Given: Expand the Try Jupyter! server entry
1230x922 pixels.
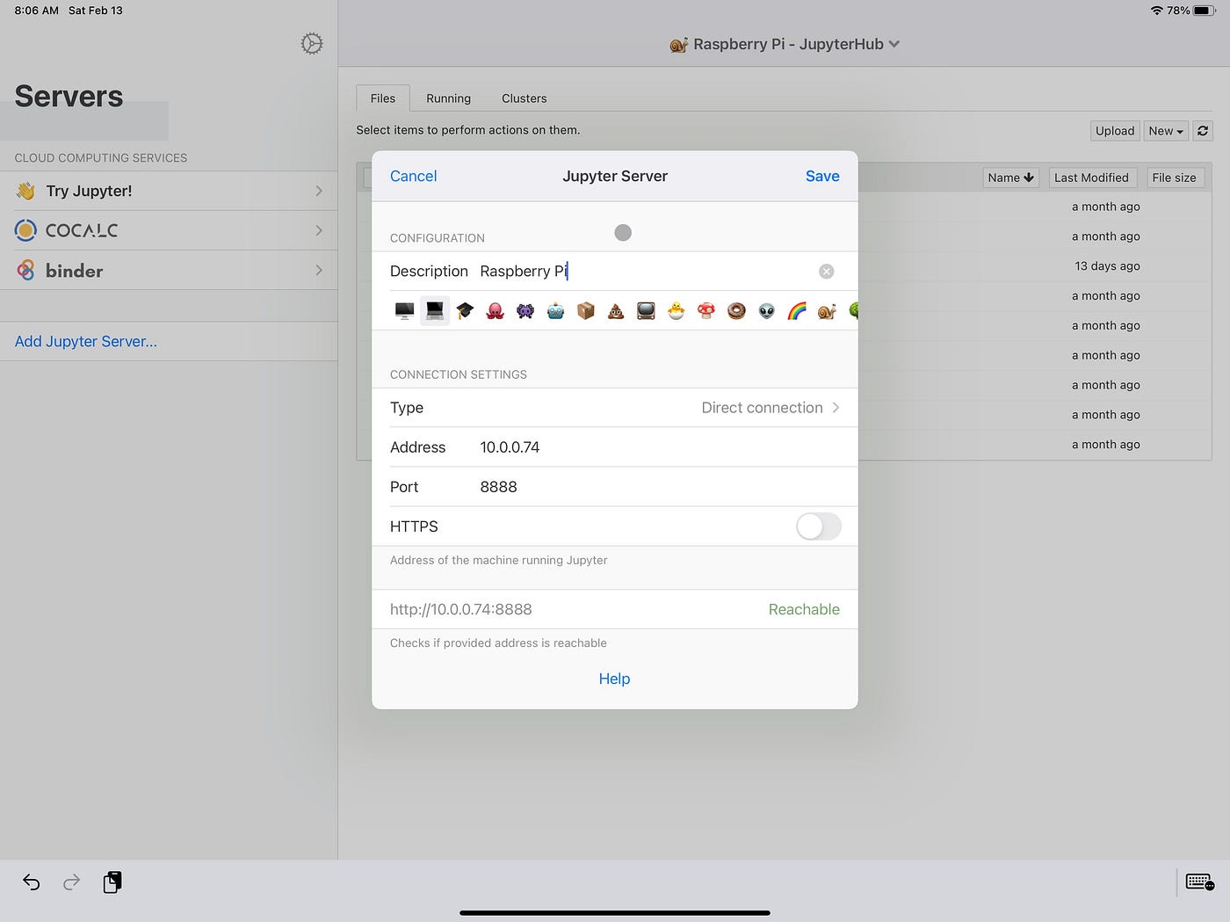Looking at the screenshot, I should (169, 191).
